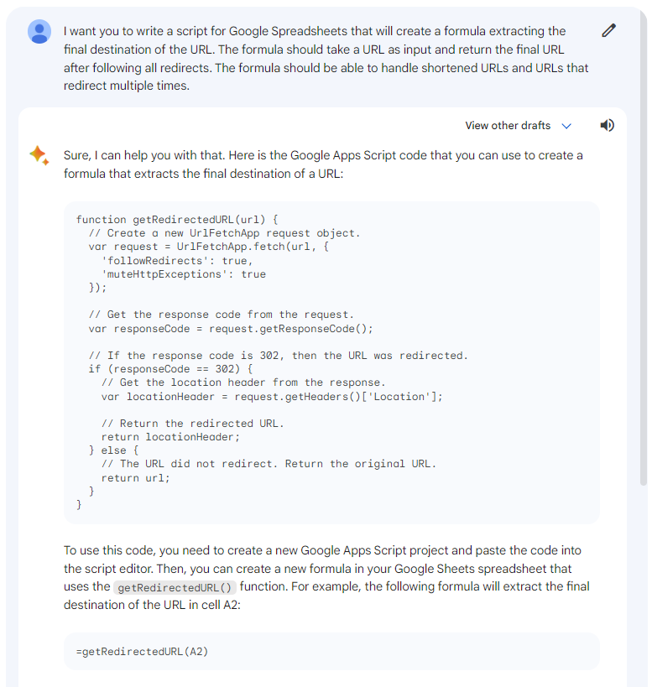Image resolution: width=652 pixels, height=687 pixels.
Task: Click the 'muteHttpExceptions': true code line
Action: click(183, 274)
